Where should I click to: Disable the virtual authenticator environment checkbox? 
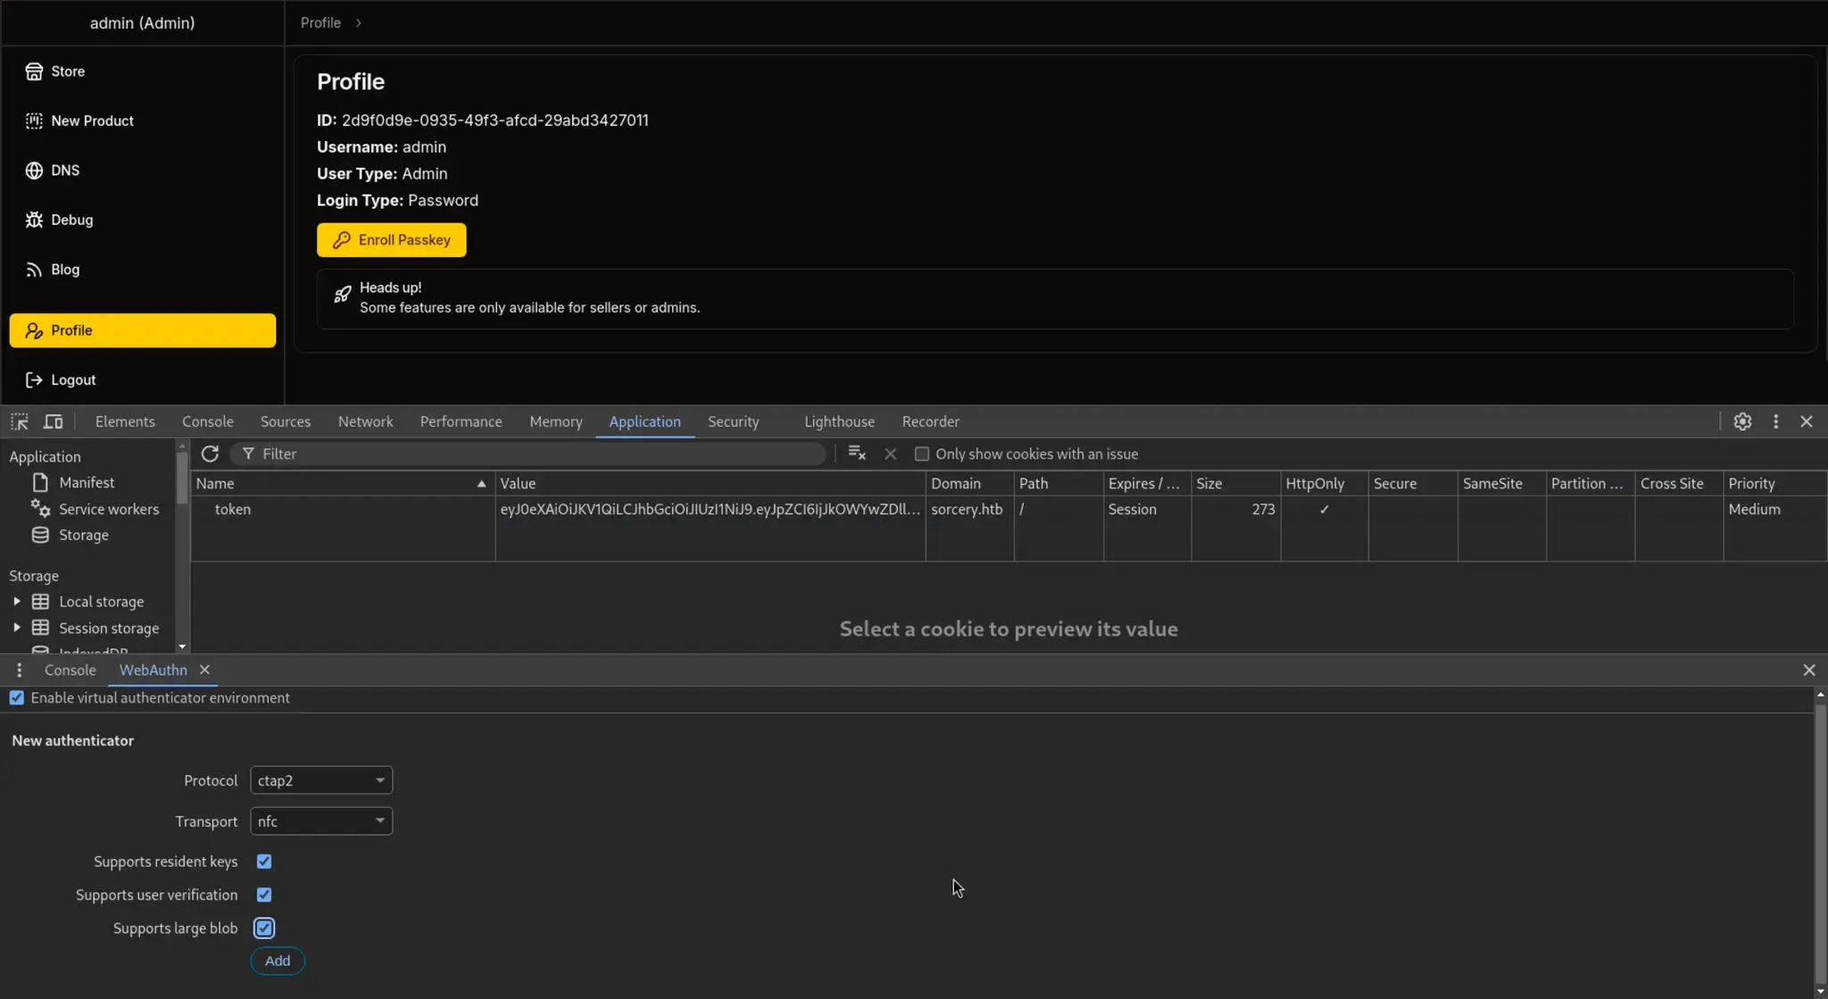point(17,698)
